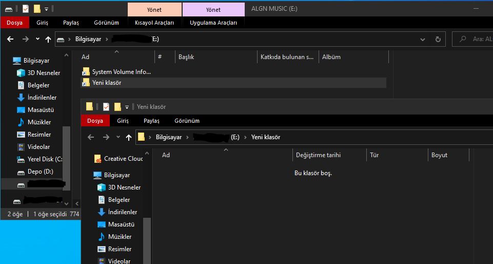Open the Kısayol Araçları ribbon tab
493x264 pixels.
coord(154,23)
